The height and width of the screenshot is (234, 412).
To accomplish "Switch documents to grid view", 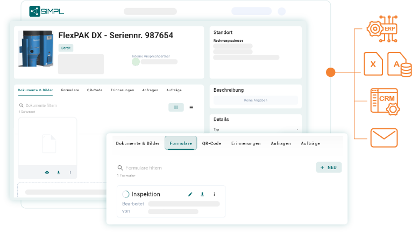I will click(176, 107).
